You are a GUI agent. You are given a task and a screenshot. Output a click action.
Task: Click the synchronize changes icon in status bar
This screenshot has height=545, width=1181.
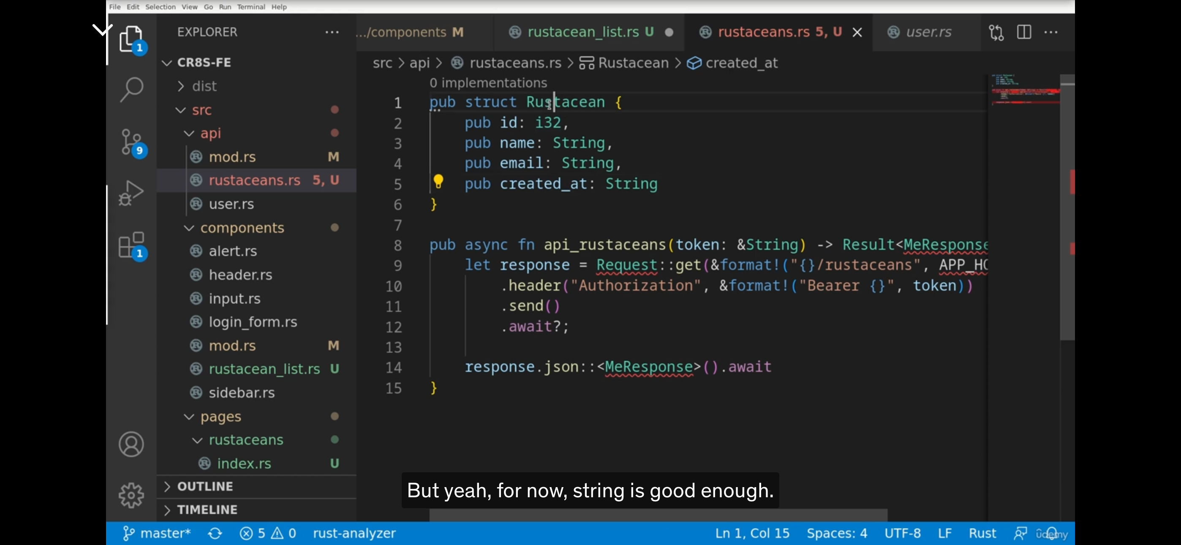click(x=215, y=534)
